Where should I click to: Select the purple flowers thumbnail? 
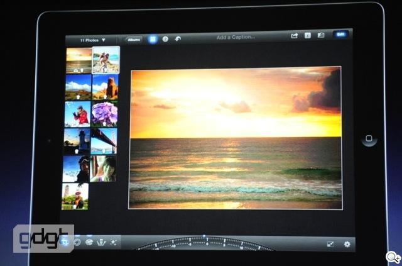(104, 114)
